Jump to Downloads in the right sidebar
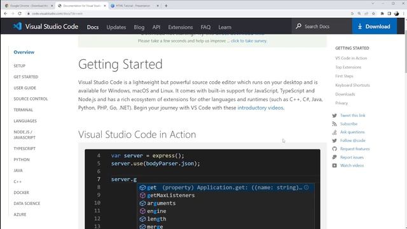This screenshot has width=407, height=229. (345, 94)
